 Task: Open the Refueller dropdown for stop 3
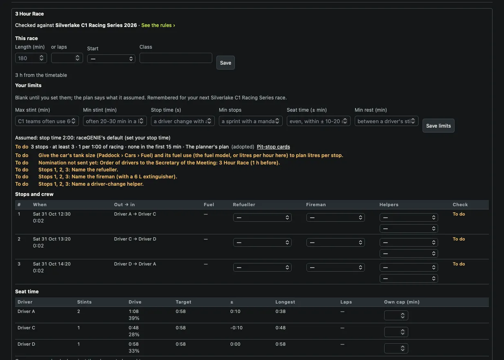coord(262,268)
